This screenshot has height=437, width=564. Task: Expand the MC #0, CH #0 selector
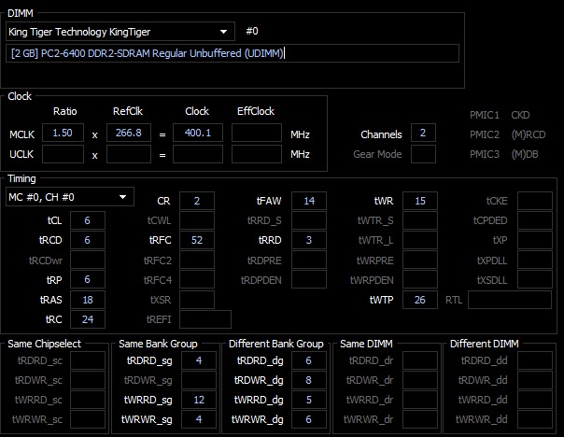point(70,197)
